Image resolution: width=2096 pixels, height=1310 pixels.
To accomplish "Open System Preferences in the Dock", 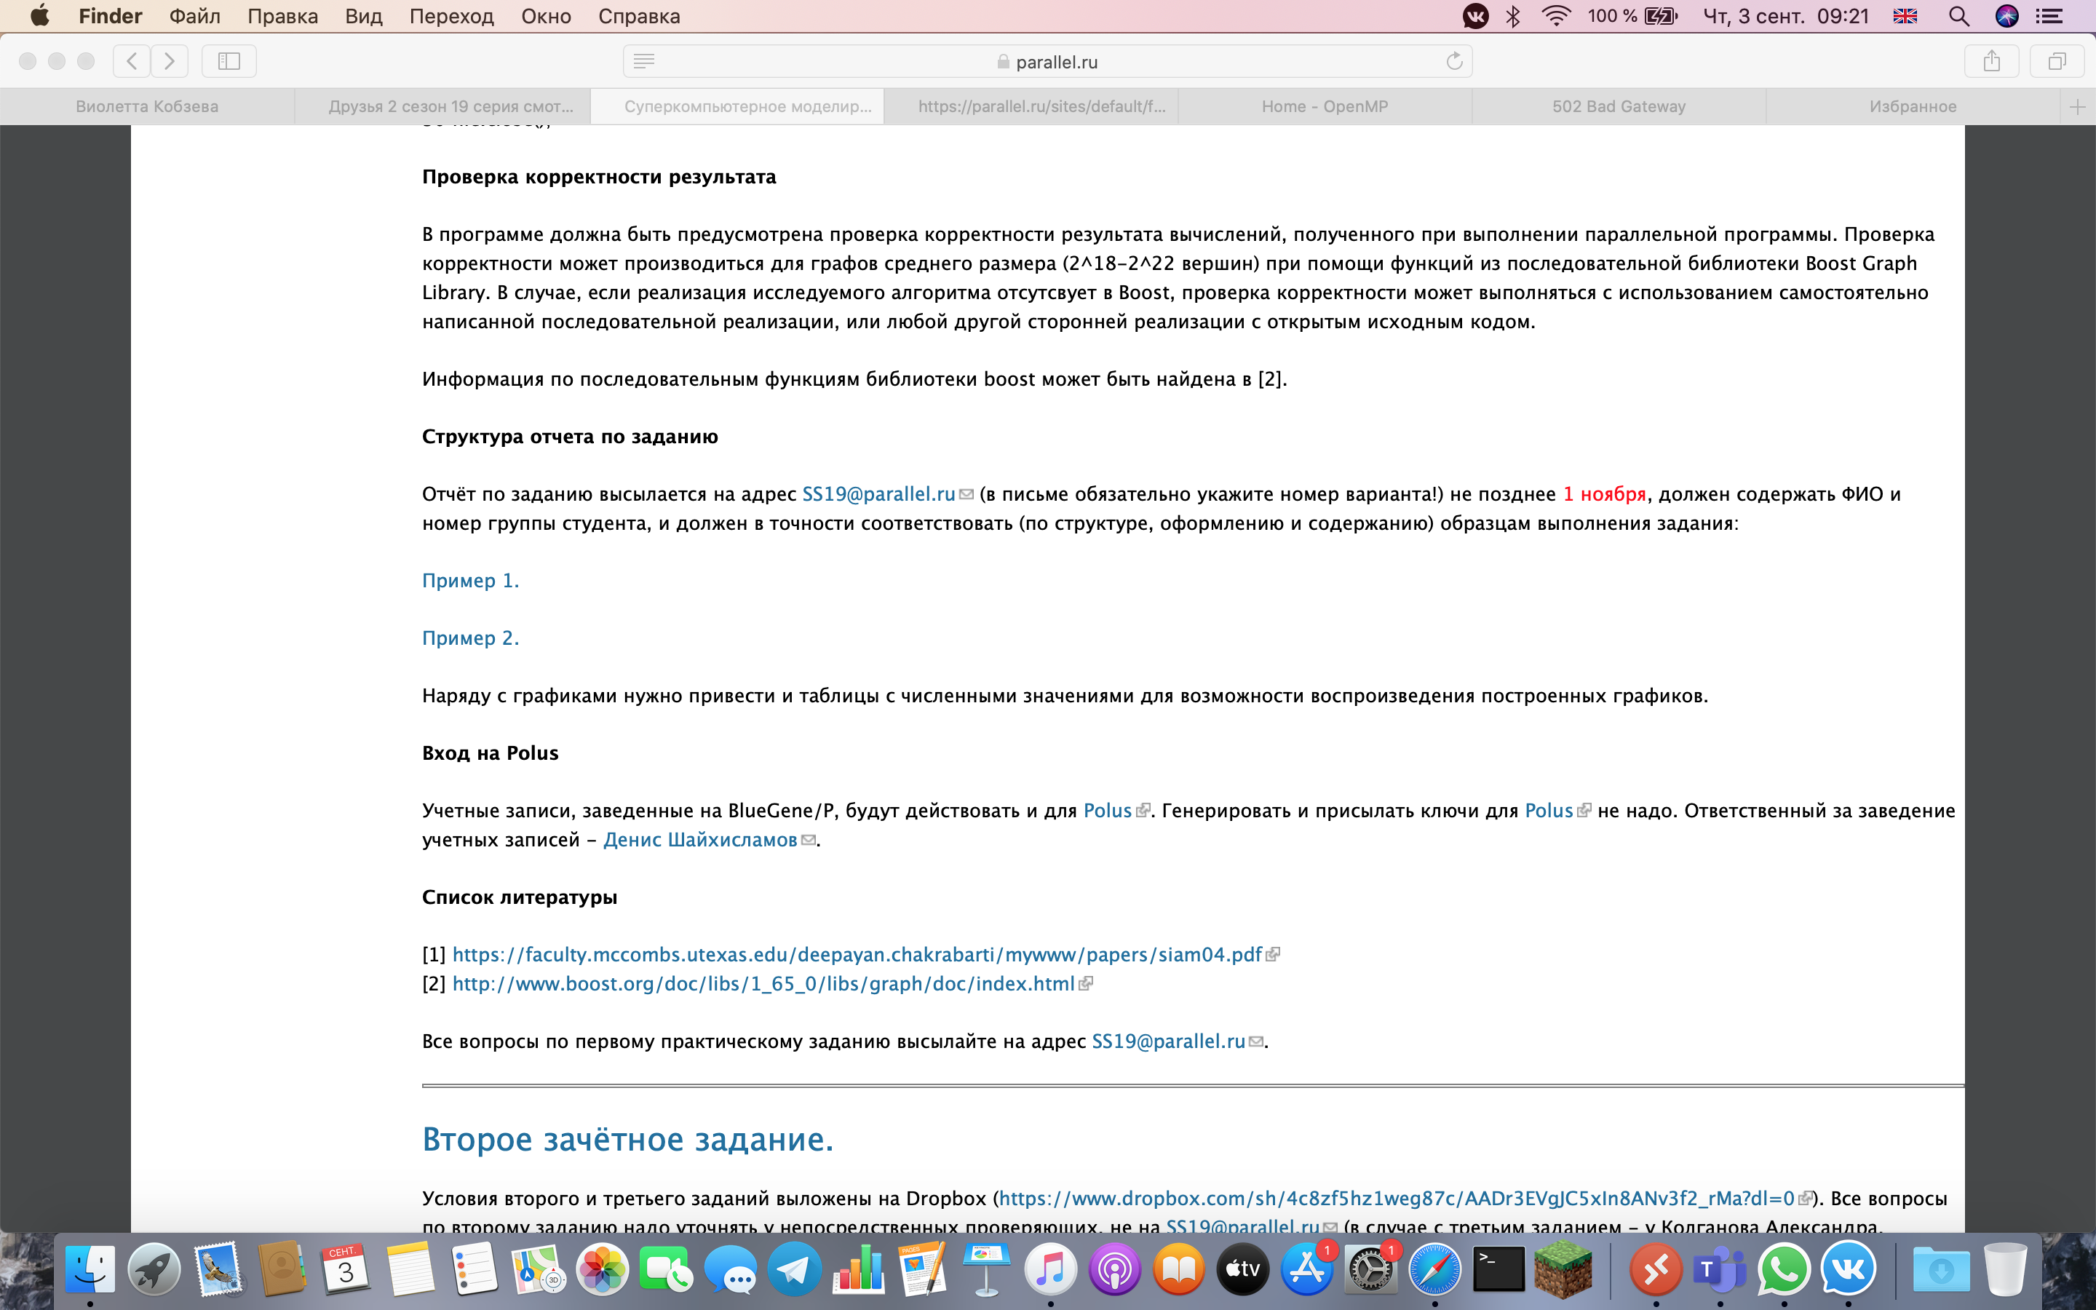I will [1371, 1269].
